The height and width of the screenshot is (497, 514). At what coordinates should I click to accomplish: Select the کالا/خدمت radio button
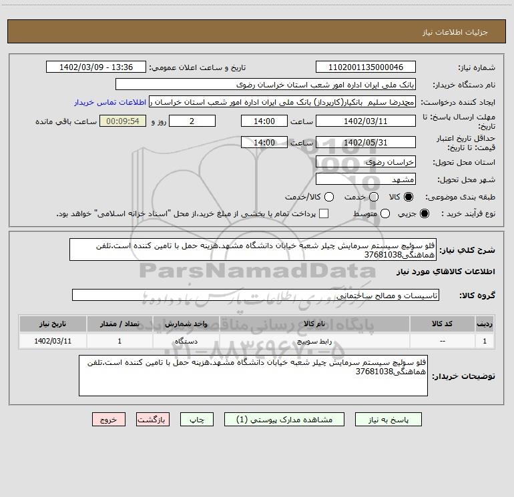(329, 197)
